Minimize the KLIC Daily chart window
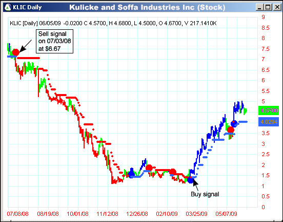 click(x=259, y=7)
